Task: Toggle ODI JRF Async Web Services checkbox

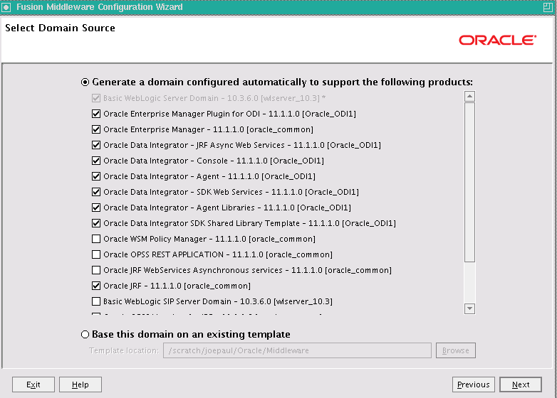Action: click(96, 145)
